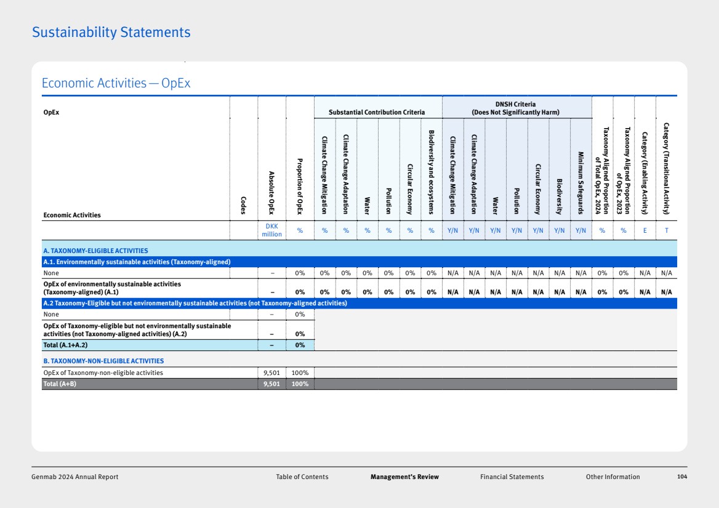Viewport: 719px width, 508px height.
Task: Click the Genmab 2024 Annual Report footer text
Action: point(75,477)
